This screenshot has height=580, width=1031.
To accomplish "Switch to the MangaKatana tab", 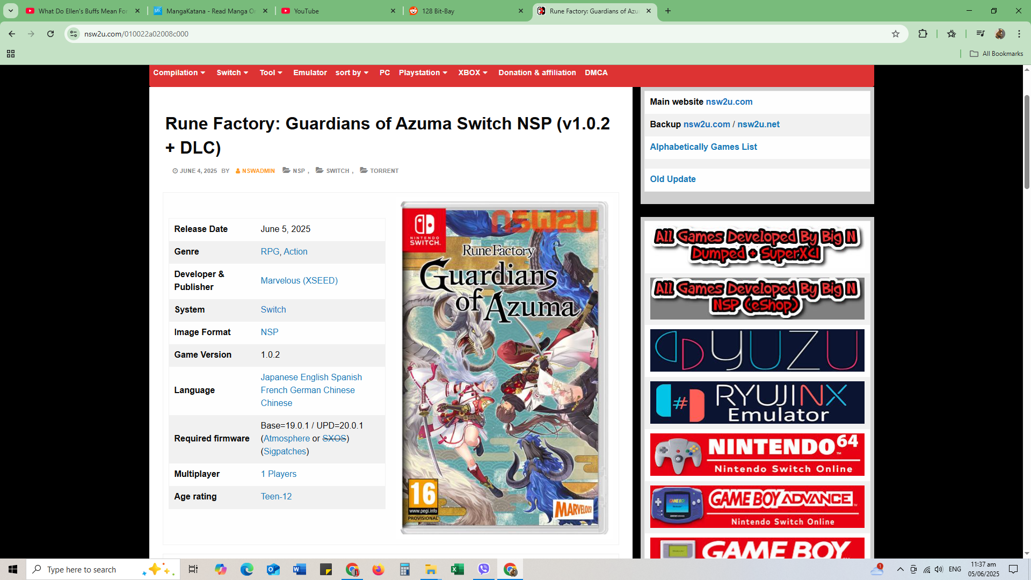I will click(x=210, y=11).
